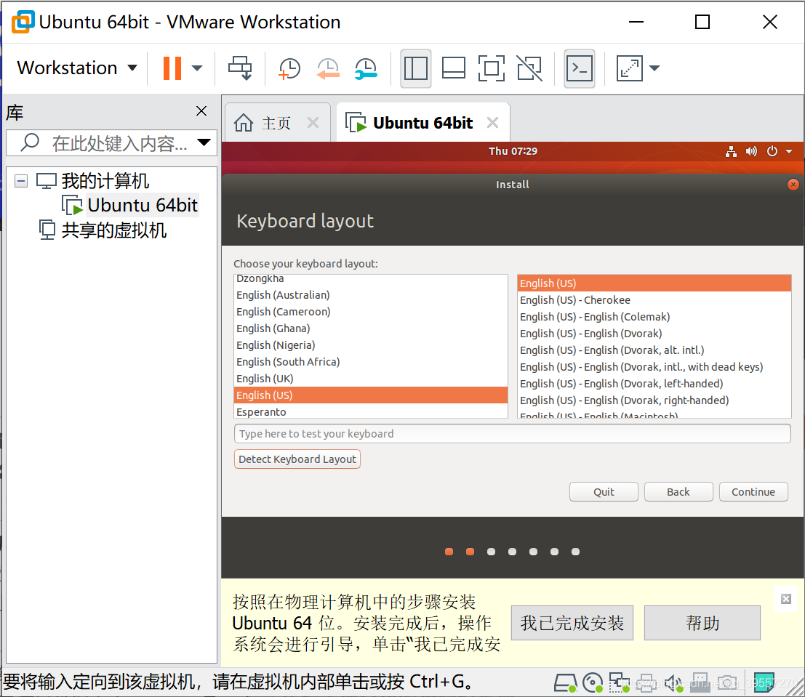
Task: Select English (US) - English (Dvorak) variant
Action: coord(654,334)
